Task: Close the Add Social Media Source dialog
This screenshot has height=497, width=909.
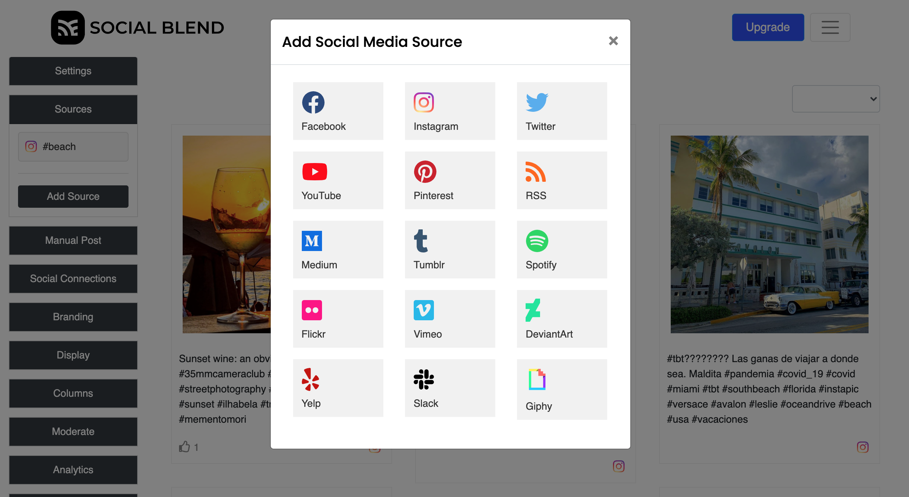Action: pyautogui.click(x=613, y=41)
